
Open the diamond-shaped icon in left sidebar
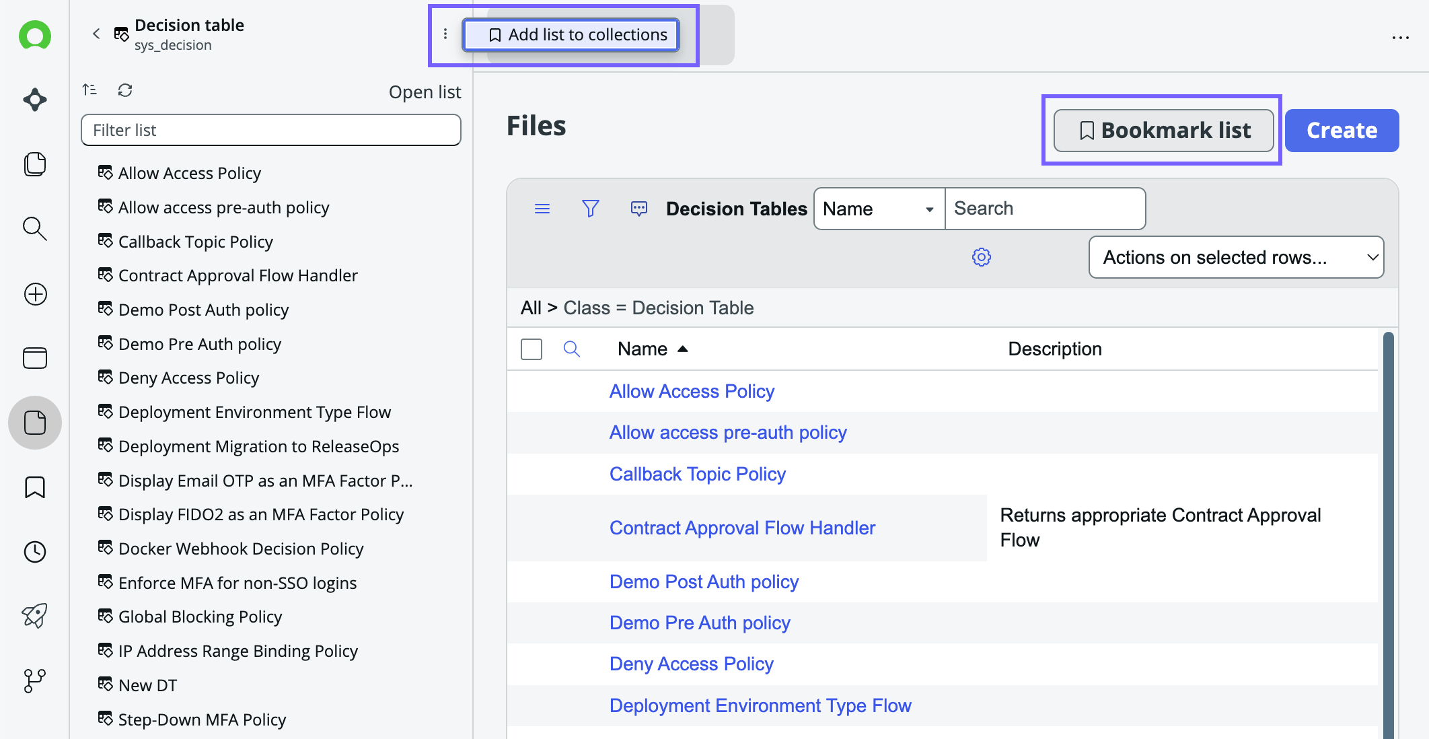tap(35, 100)
